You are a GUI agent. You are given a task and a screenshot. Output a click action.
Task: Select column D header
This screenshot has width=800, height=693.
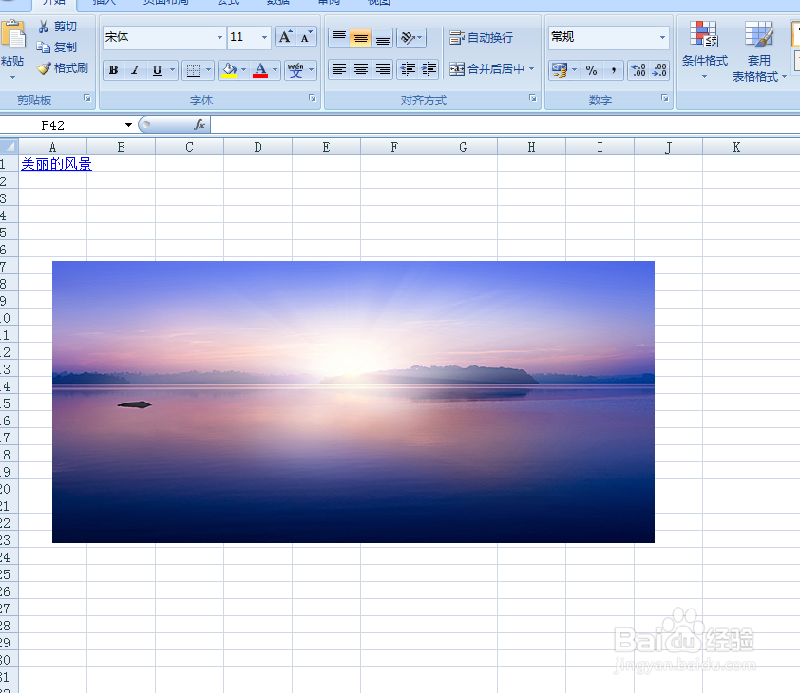(257, 147)
